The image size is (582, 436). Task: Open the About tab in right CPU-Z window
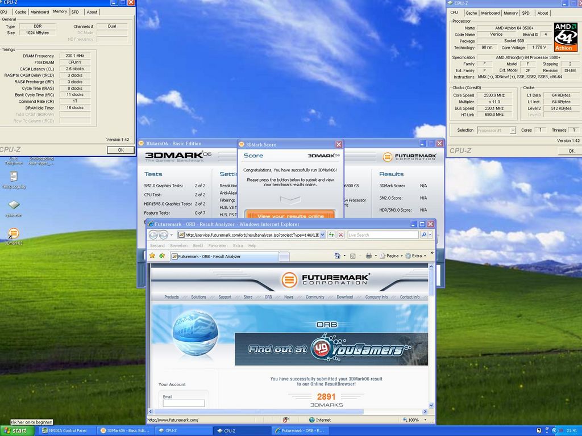click(x=542, y=13)
